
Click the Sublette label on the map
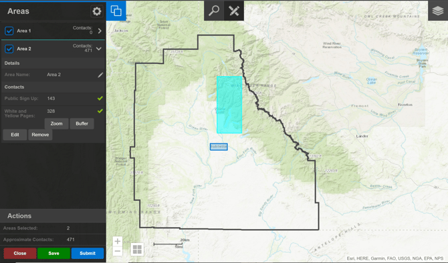point(219,147)
